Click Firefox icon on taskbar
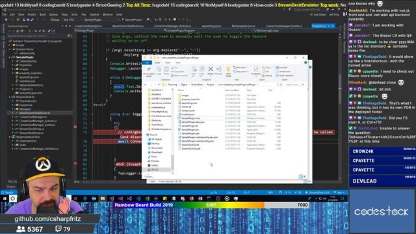 click(x=192, y=198)
